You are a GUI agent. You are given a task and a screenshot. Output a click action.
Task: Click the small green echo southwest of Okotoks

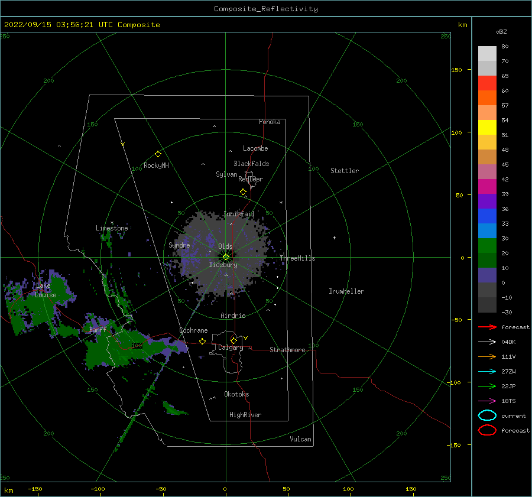(174, 408)
